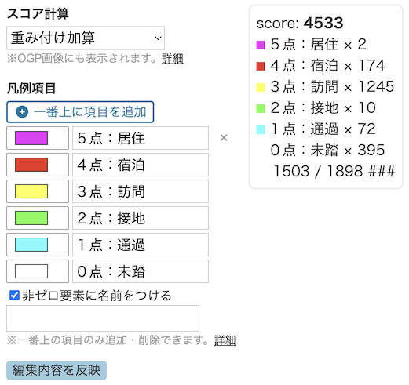Click the dropdown chevron arrow of 重み付け加算
409x385 pixels.
158,38
